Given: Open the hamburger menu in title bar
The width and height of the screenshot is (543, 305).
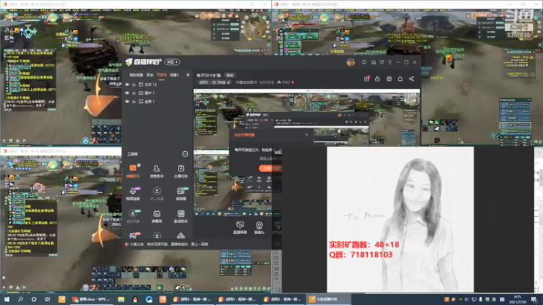Looking at the screenshot, I should tap(390, 62).
